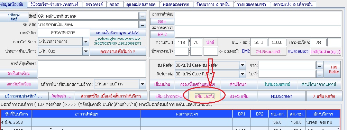Open the โภชนาการ & วัคซีน tab
Viewport: 347px width, 130px height.
[213, 4]
